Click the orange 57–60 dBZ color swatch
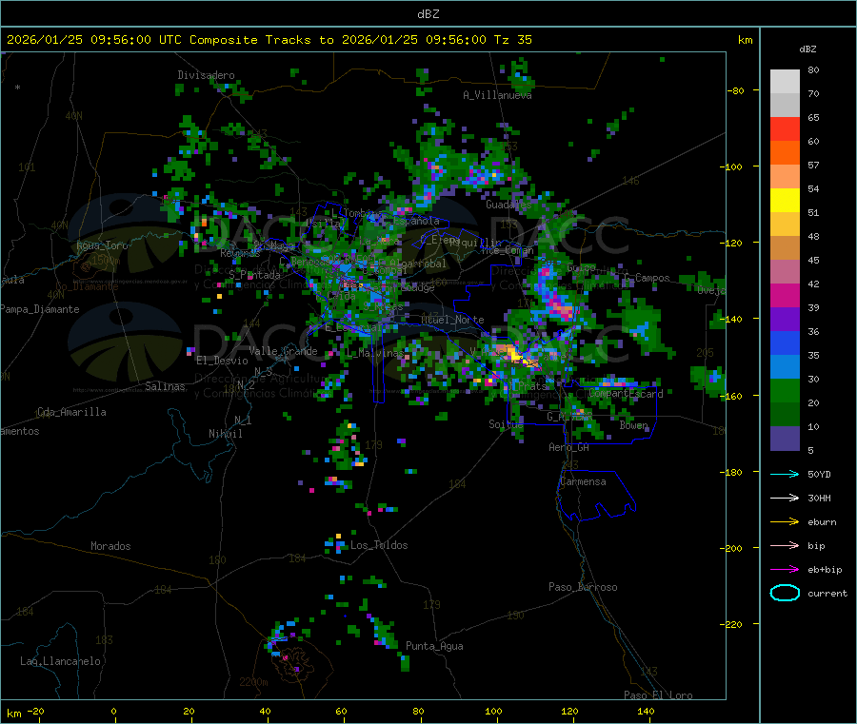This screenshot has width=857, height=724. pos(785,153)
